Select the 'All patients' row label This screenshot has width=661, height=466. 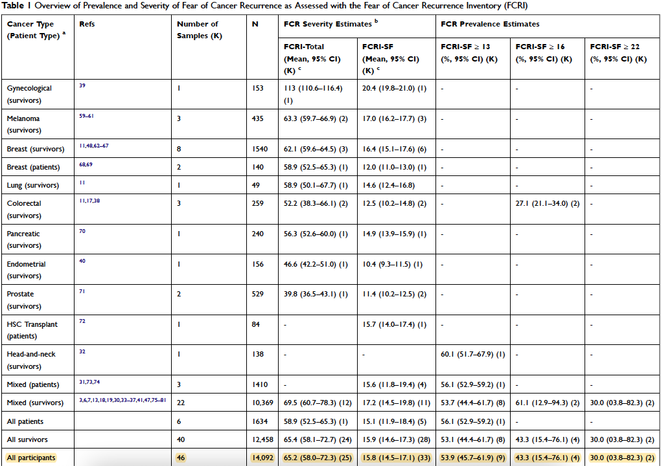pyautogui.click(x=23, y=421)
